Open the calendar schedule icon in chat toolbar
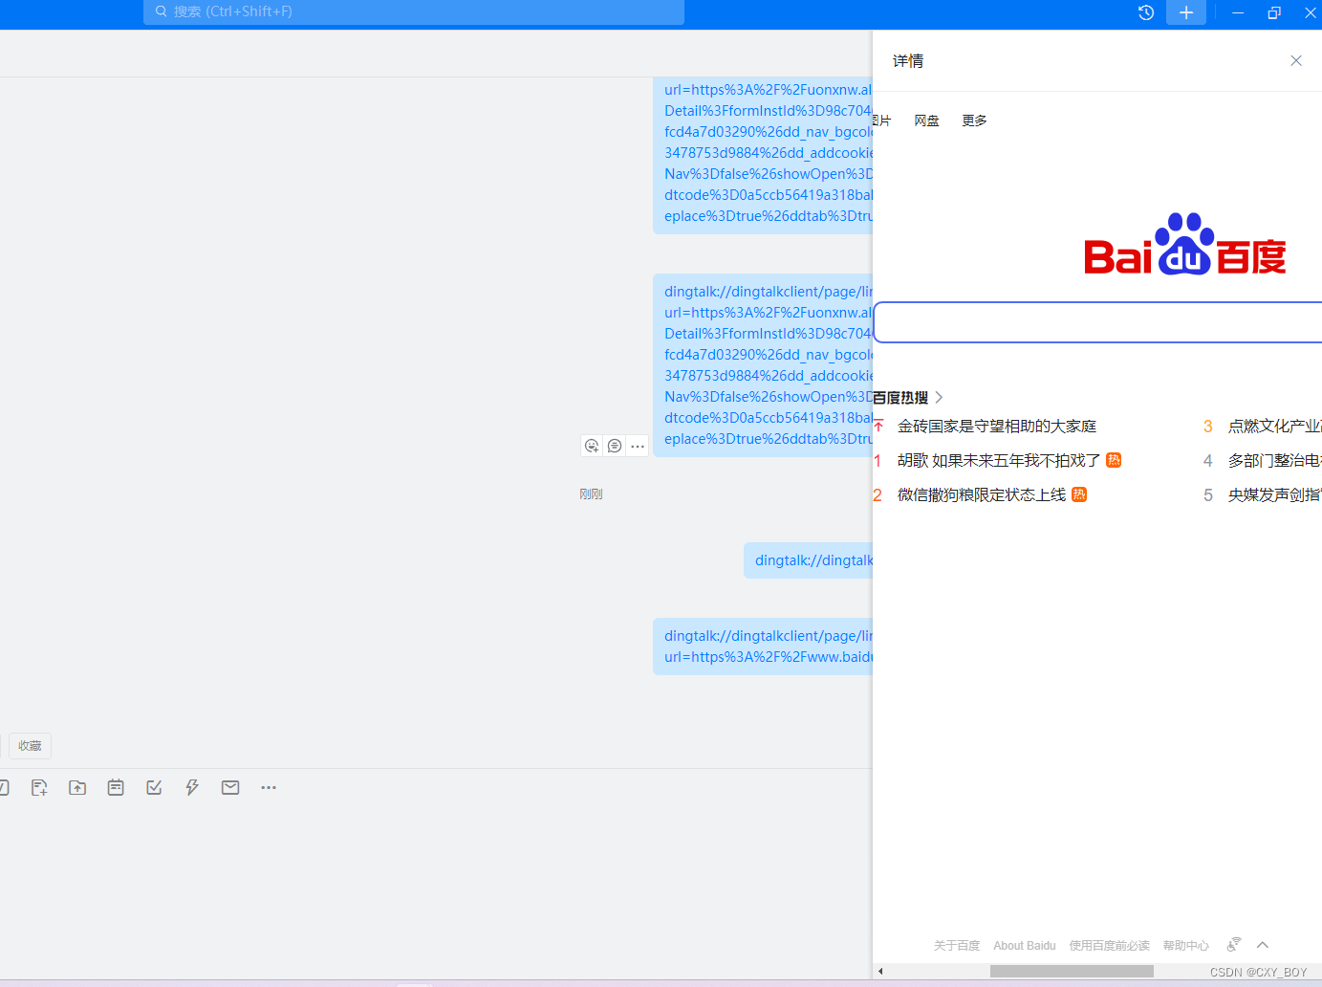Screen dimensions: 1322x987 116,787
